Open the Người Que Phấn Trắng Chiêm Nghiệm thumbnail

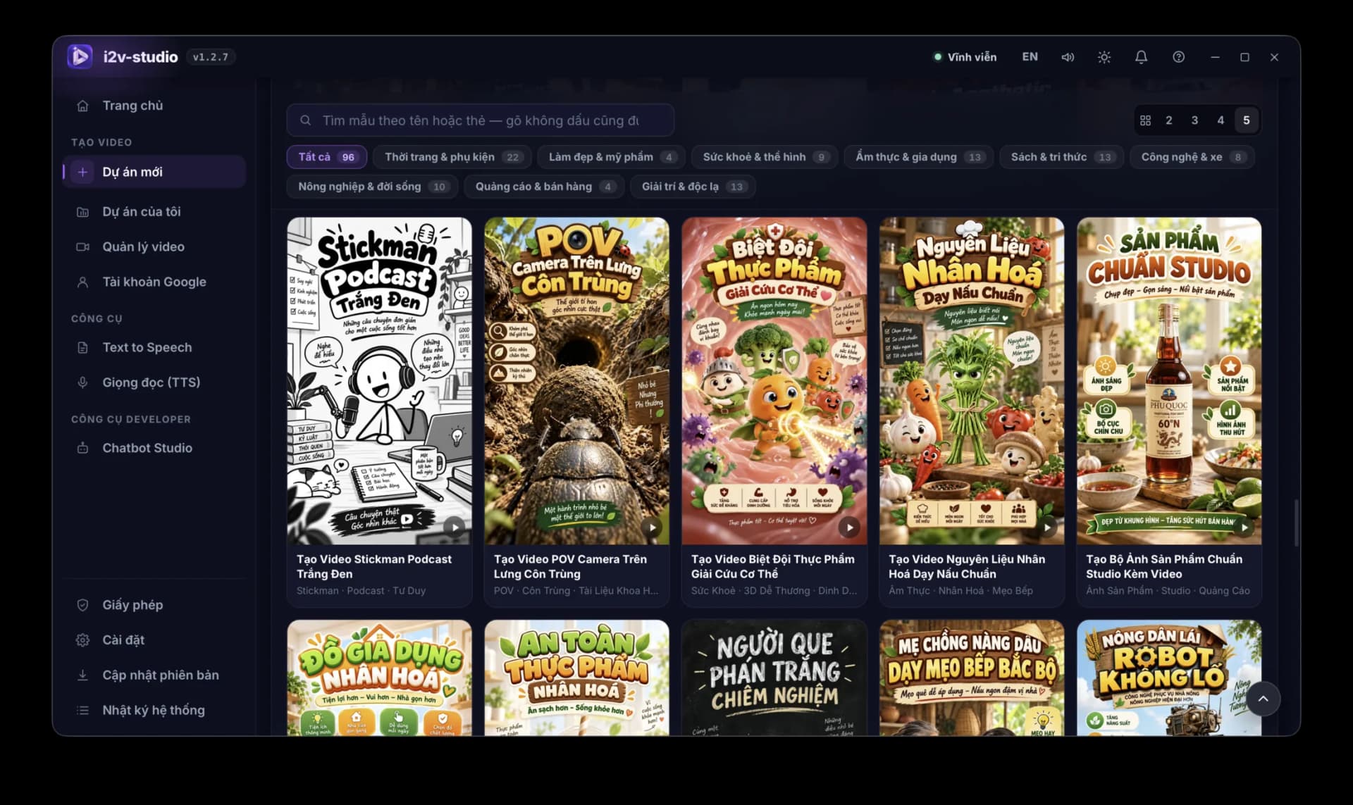tap(774, 678)
